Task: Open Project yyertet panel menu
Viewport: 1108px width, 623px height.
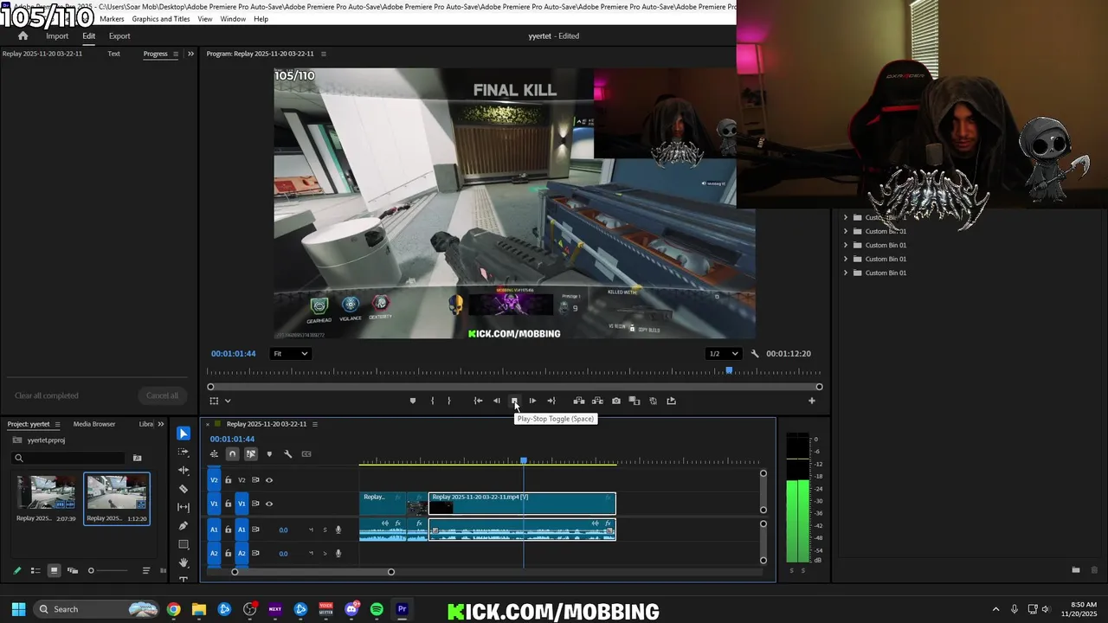Action: point(57,424)
